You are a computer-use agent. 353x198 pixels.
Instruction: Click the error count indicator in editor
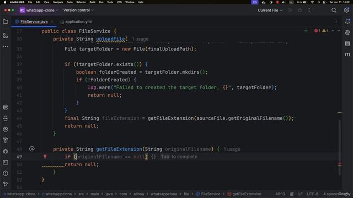317,31
